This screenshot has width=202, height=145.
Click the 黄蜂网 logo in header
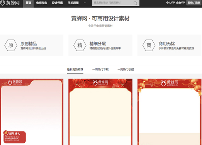(x=10, y=3)
